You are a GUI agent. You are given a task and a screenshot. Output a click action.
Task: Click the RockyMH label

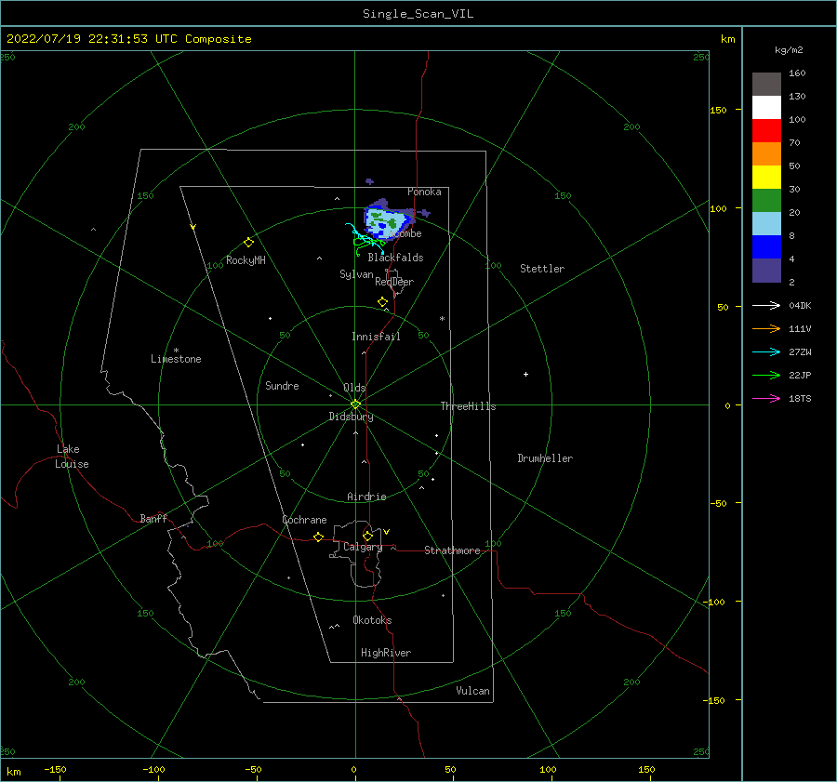click(246, 260)
